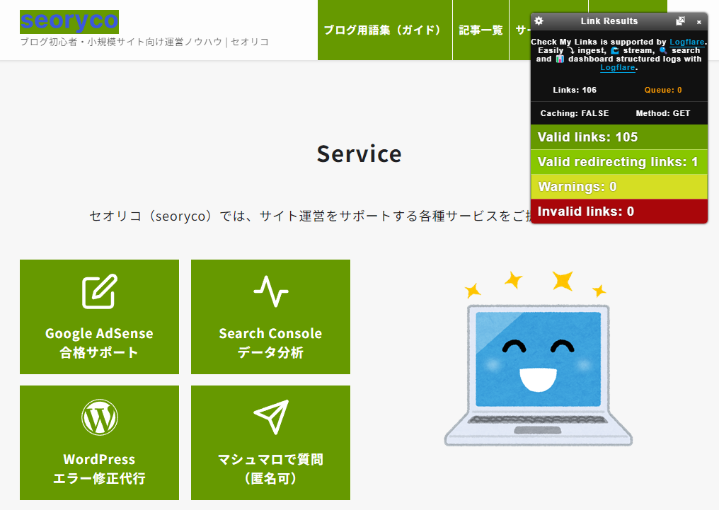Click the Service heading
The width and height of the screenshot is (719, 510).
[359, 154]
